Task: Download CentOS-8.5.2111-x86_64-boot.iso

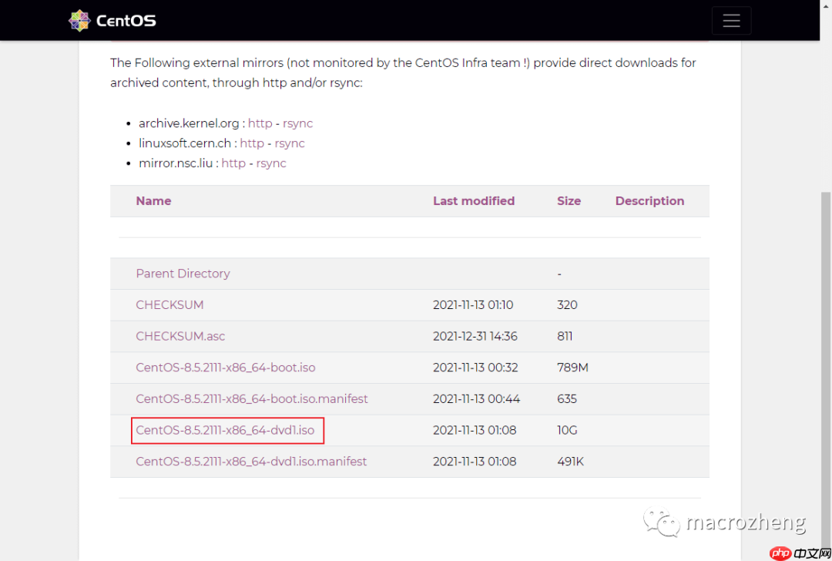Action: tap(225, 368)
